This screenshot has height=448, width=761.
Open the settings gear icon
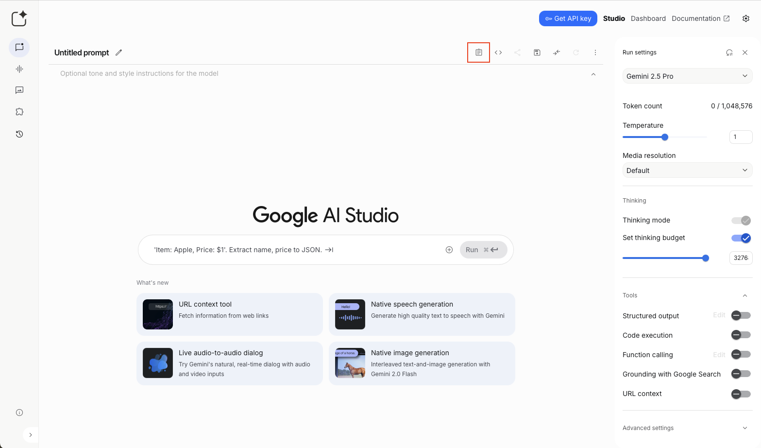[x=746, y=18]
